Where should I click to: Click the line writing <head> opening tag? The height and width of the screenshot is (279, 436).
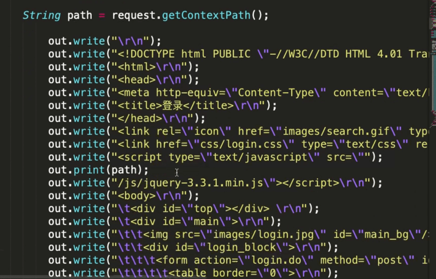[124, 80]
